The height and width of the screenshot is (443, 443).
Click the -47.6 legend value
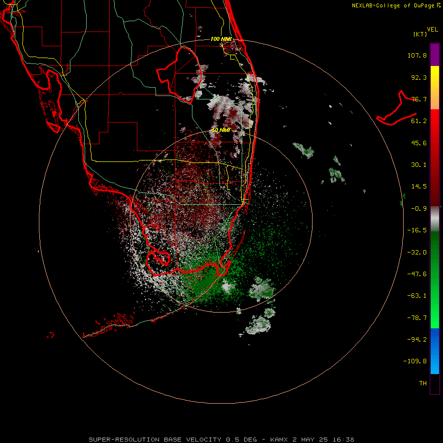pos(417,274)
